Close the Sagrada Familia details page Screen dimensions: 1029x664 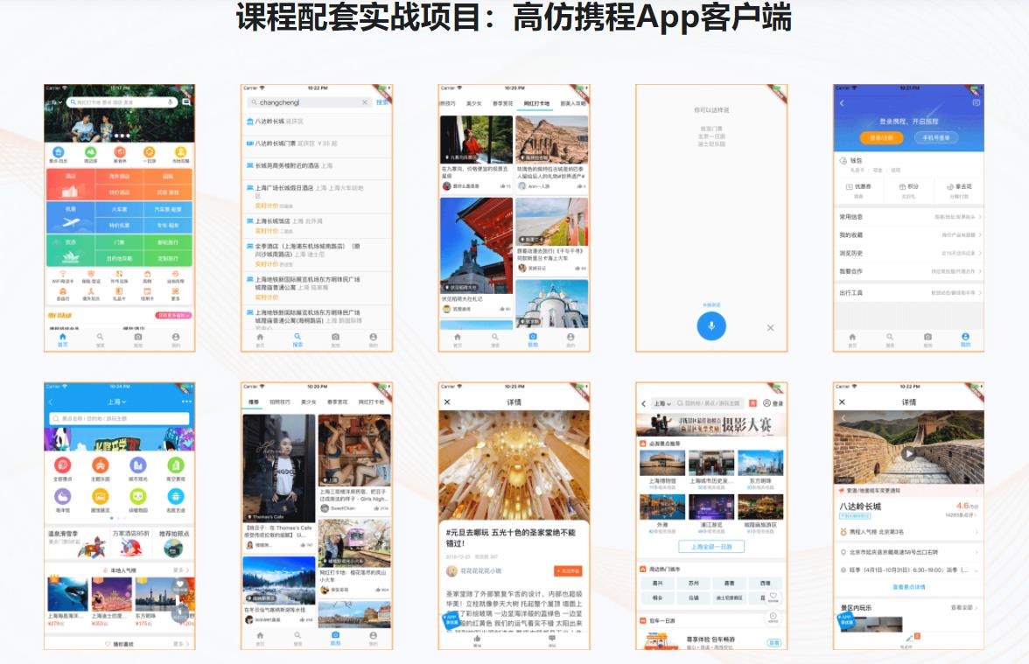[x=447, y=402]
